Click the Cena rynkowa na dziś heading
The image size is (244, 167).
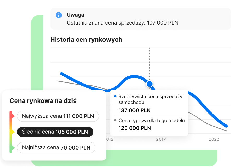click(x=43, y=101)
